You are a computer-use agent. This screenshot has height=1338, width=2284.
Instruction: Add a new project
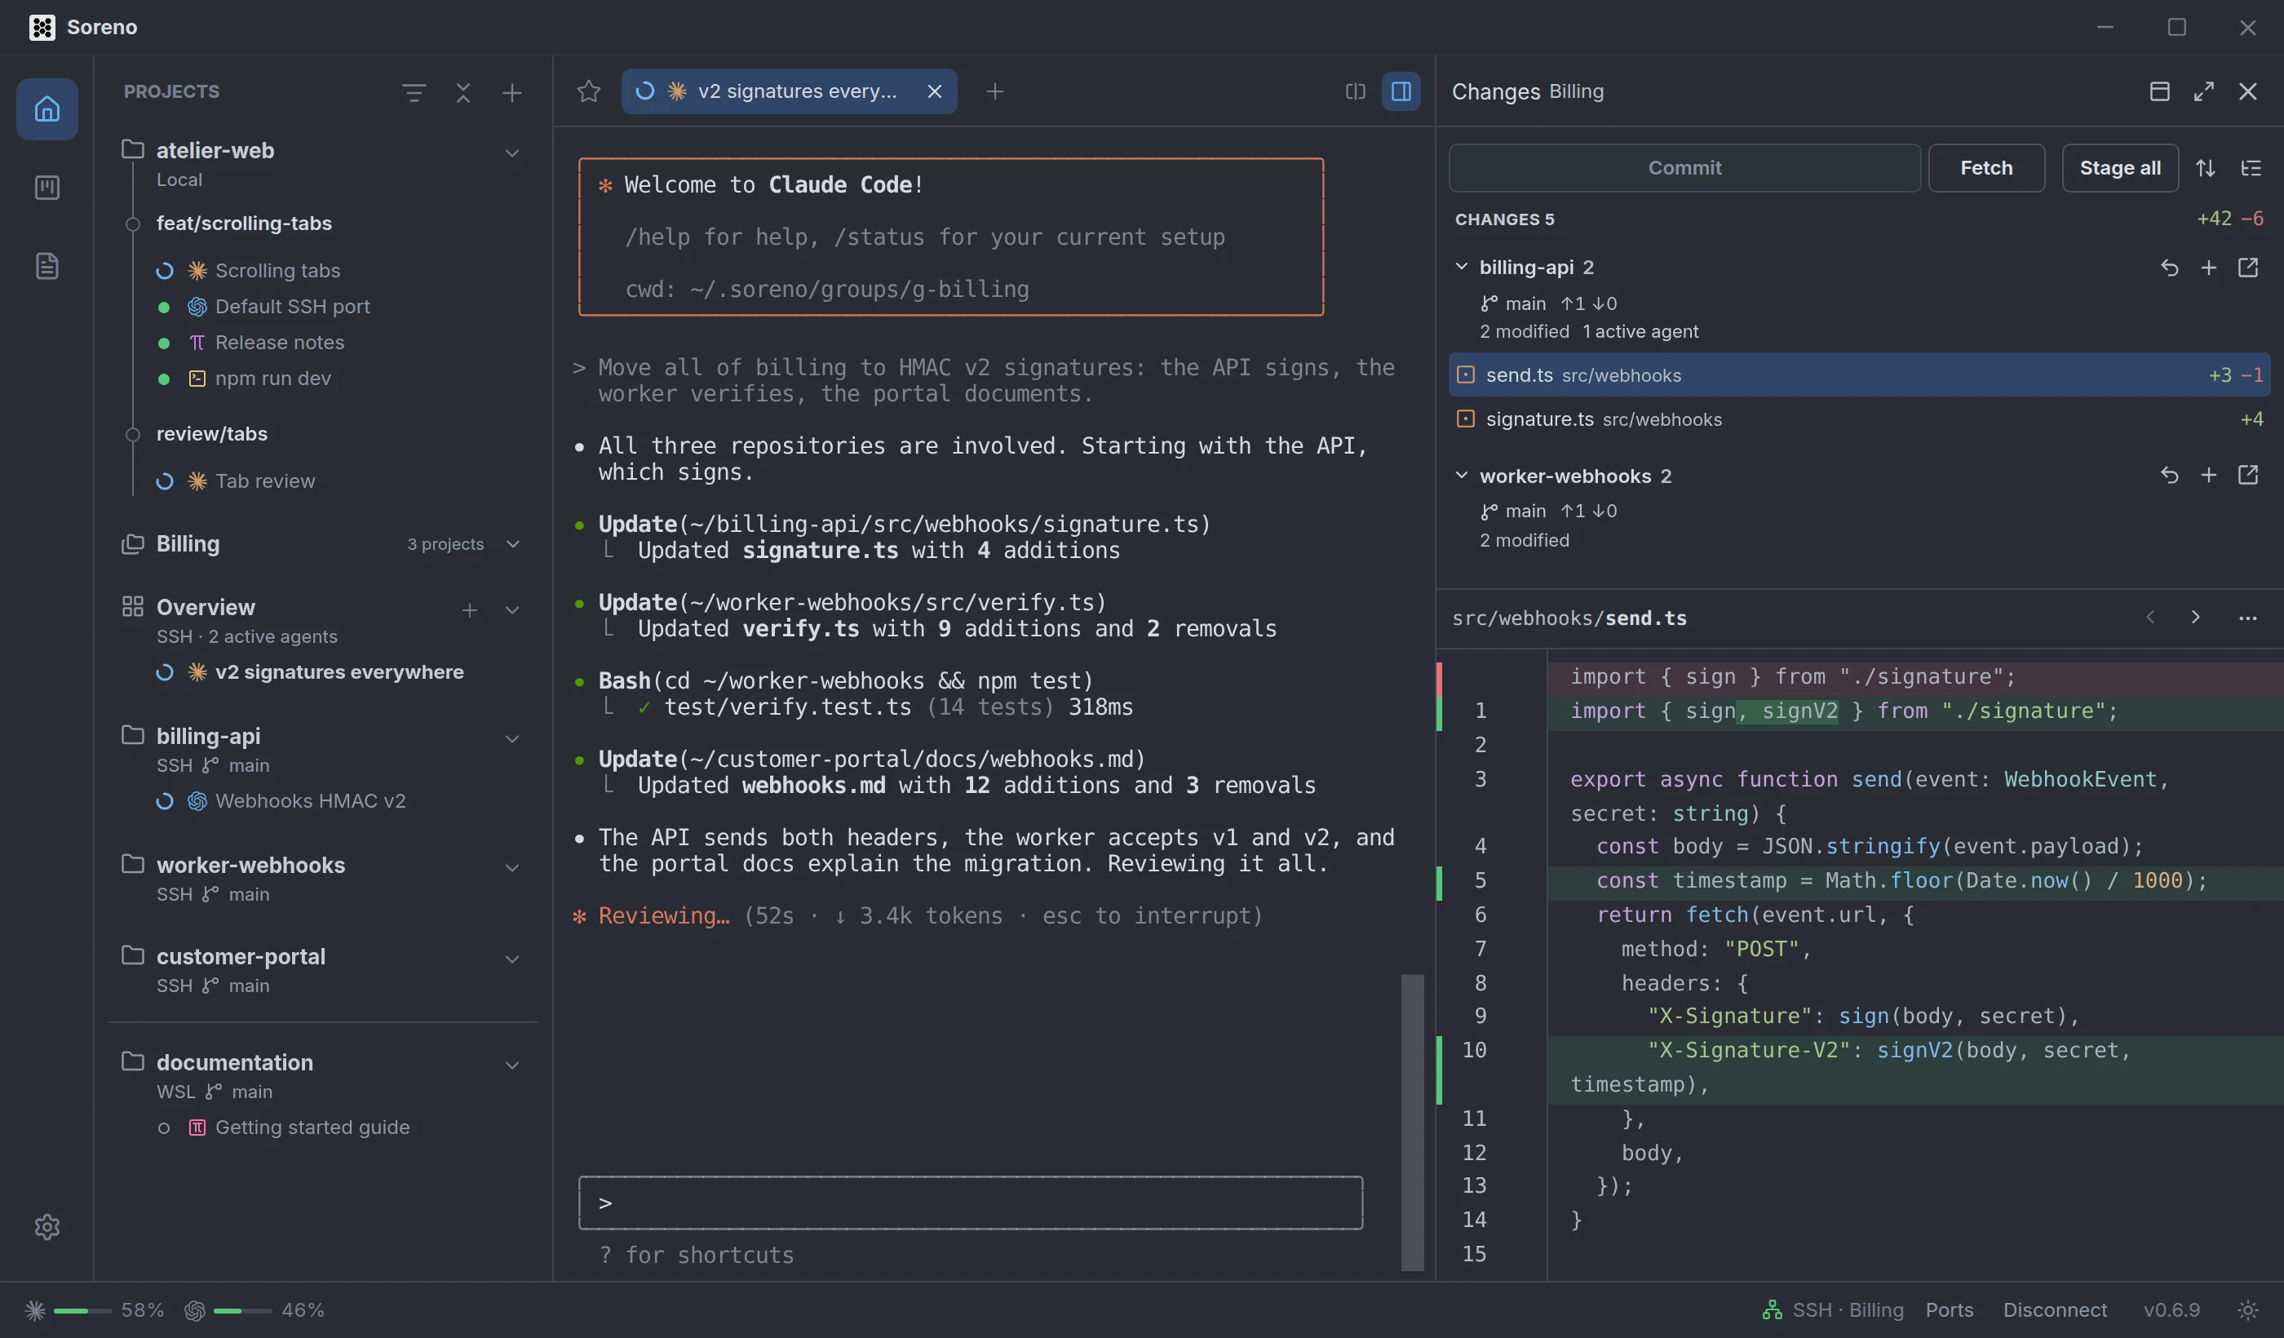tap(512, 92)
